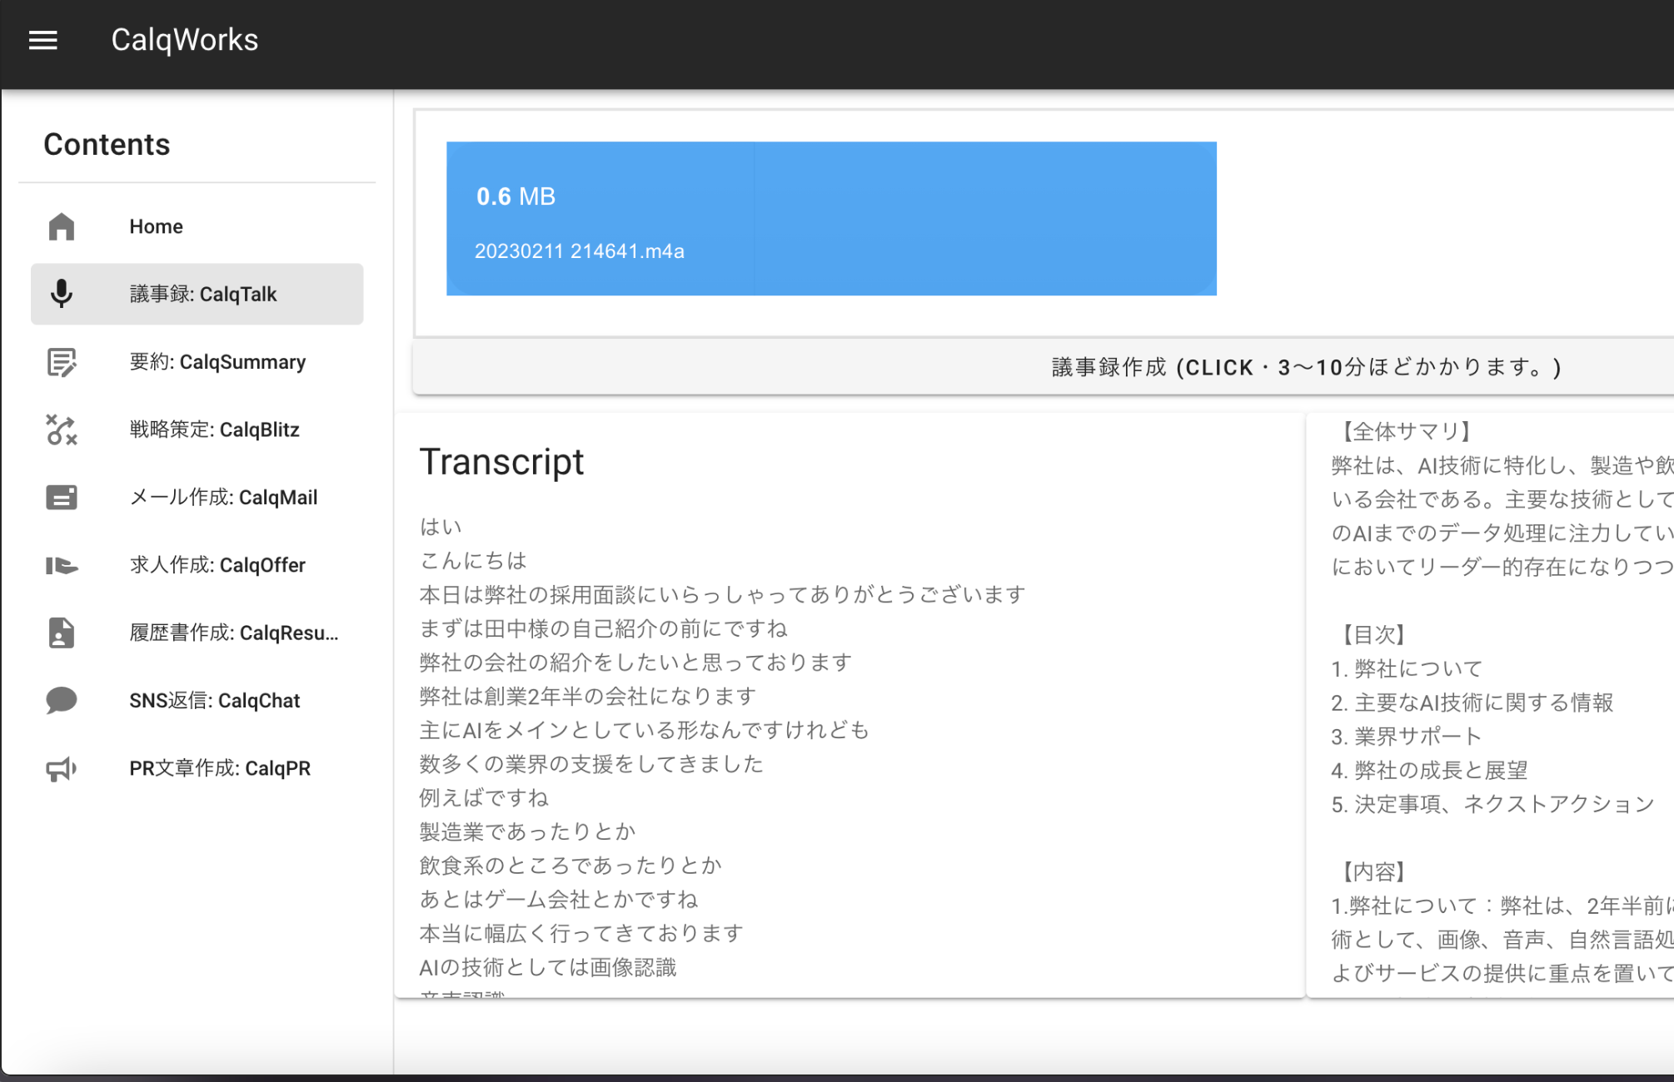Screen dimensions: 1674x1082
Task: Select PR文章作成: CalqPR sidebar entry
Action: (x=220, y=768)
